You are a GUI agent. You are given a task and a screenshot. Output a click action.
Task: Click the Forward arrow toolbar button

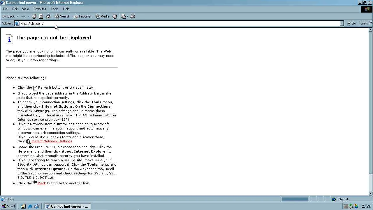[23, 16]
